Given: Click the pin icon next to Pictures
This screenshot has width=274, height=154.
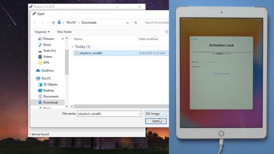Looking at the screenshot, I should pyautogui.click(x=63, y=39).
